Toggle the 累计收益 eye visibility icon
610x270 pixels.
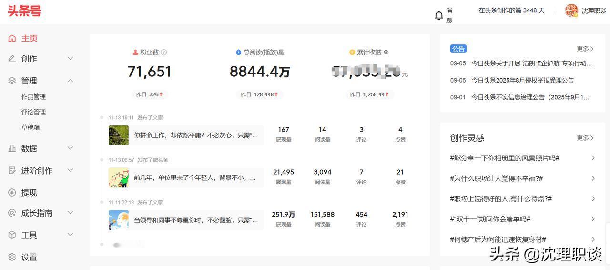[386, 52]
